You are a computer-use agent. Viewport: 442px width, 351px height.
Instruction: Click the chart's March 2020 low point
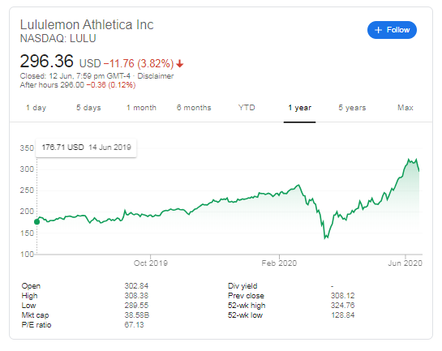coord(325,238)
